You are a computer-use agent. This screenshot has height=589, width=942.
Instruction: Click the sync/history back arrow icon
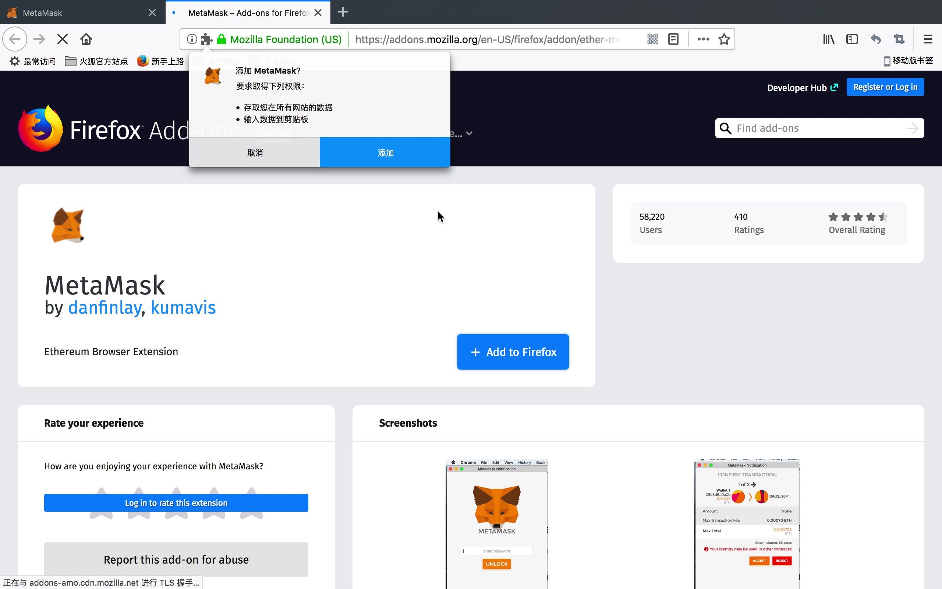coord(875,39)
